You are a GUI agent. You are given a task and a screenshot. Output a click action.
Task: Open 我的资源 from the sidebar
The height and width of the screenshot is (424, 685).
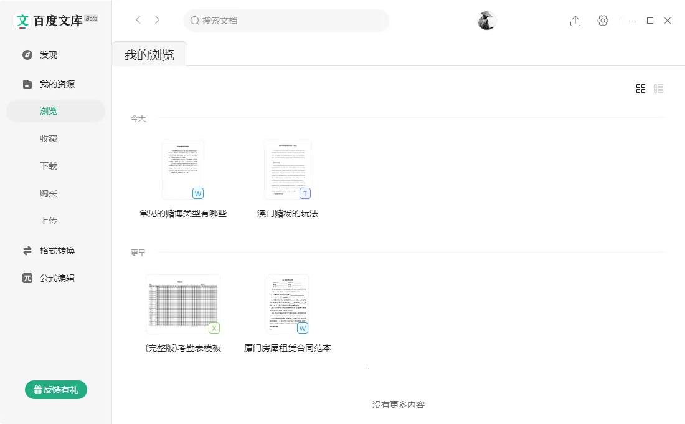(x=57, y=84)
